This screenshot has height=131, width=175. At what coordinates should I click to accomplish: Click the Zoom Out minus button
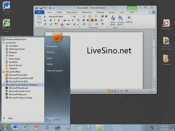point(131,91)
